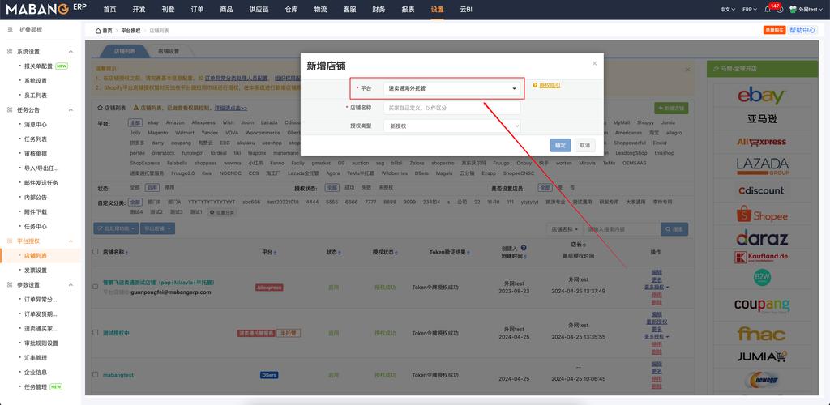Click the 外网test user avatar
Screen dimensions: 830x405
point(793,10)
